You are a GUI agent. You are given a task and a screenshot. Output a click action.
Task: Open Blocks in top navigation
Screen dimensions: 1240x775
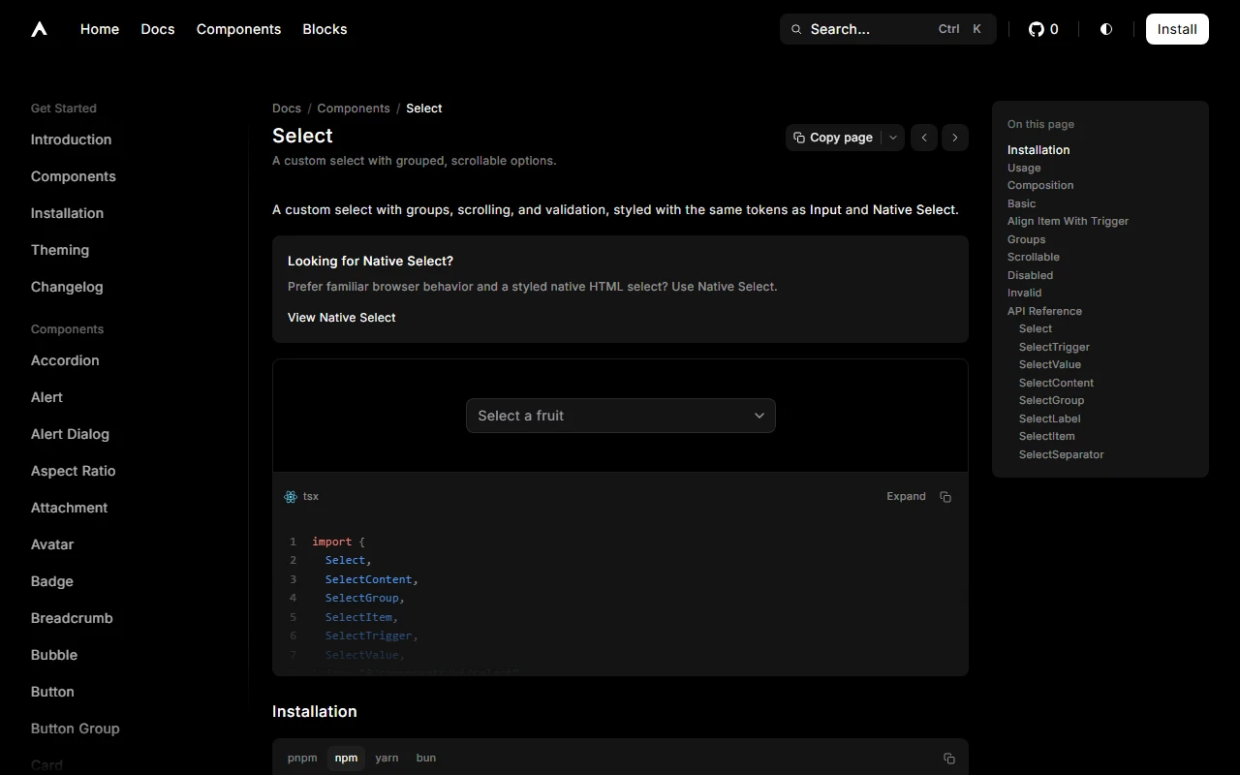[325, 29]
